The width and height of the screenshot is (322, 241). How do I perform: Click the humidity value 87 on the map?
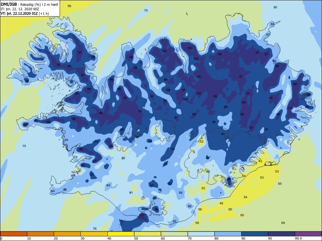268,34
